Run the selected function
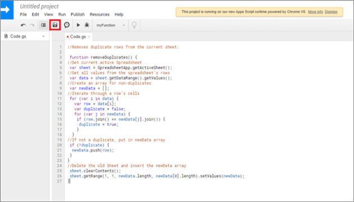The height and width of the screenshot is (202, 354). 78,25
